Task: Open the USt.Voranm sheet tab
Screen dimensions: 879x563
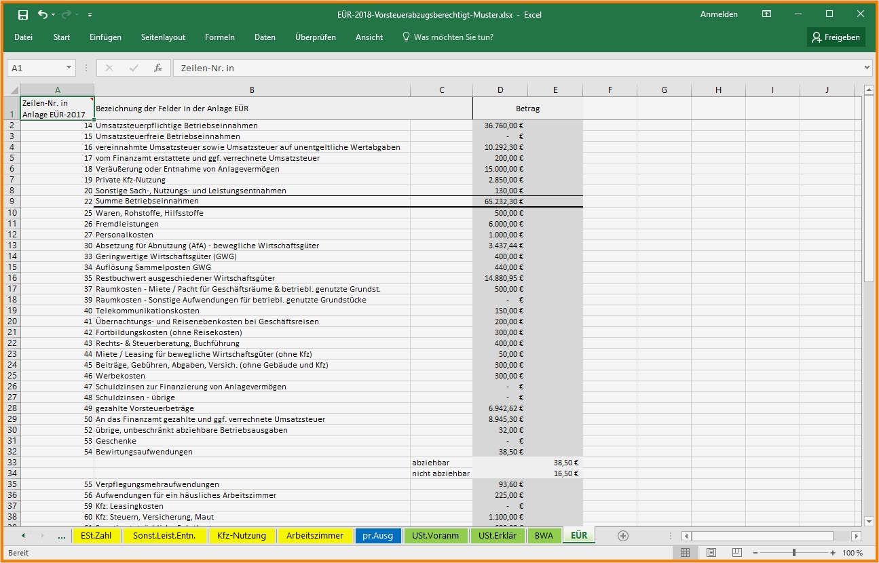Action: coord(435,535)
